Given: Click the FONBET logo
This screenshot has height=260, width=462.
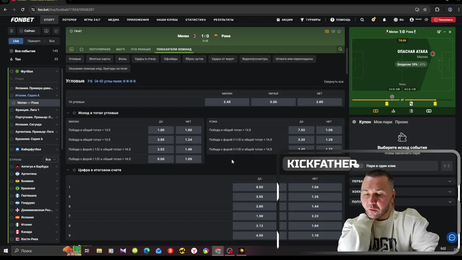Looking at the screenshot, I should (x=22, y=20).
